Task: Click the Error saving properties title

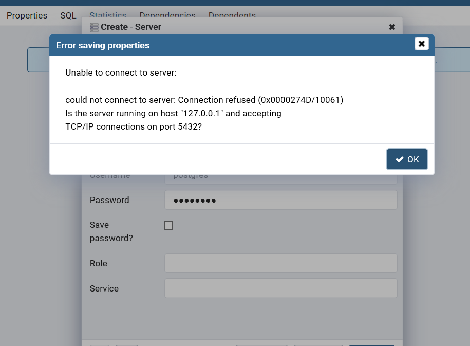Action: 103,45
